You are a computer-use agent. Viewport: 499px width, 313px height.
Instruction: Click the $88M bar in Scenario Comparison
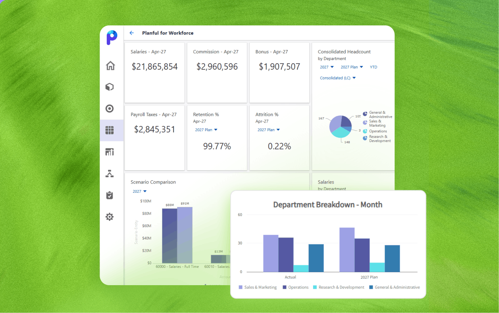(x=170, y=236)
